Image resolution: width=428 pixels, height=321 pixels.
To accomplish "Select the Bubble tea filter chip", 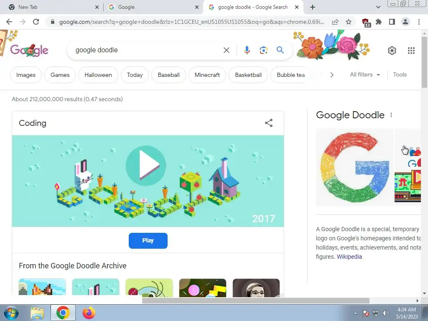I will [291, 75].
